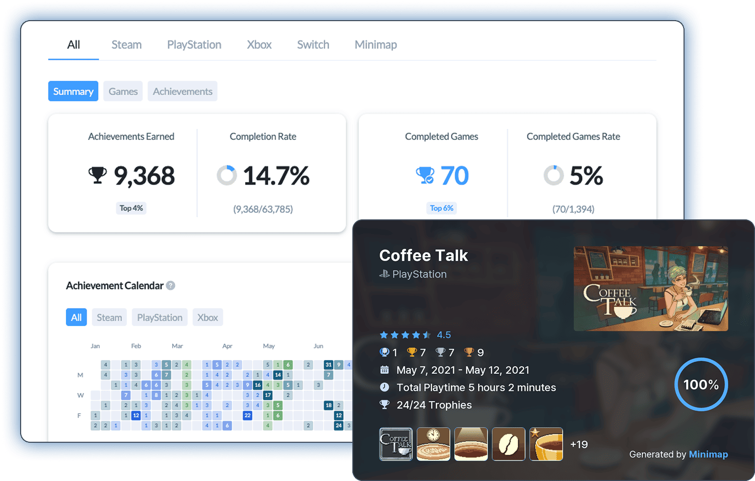Viewport: 755px width, 481px height.
Task: Click the first Coffee Talk logo trophy icon
Action: pos(396,444)
